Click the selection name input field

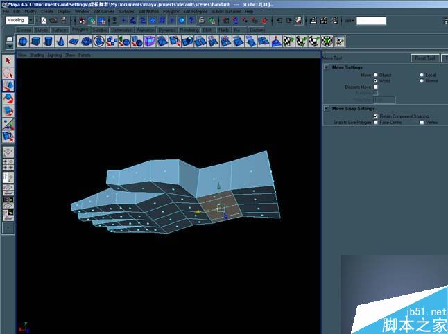coord(371,21)
